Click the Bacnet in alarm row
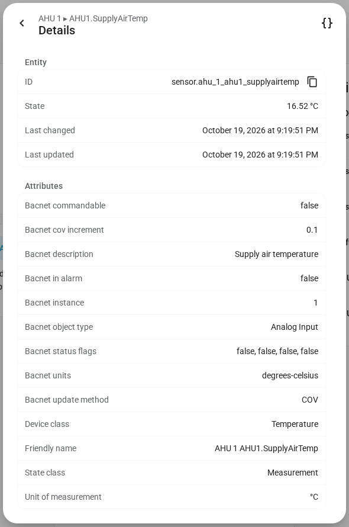 pos(172,278)
